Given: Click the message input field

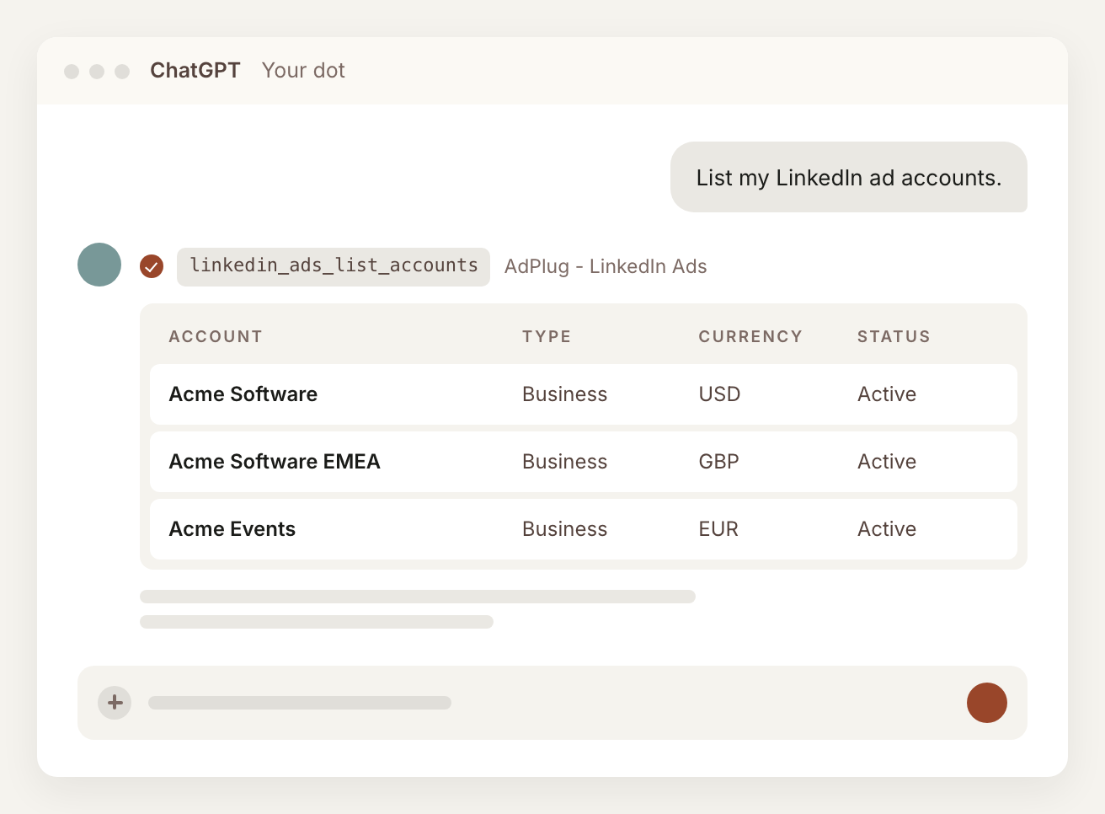Looking at the screenshot, I should pos(552,703).
